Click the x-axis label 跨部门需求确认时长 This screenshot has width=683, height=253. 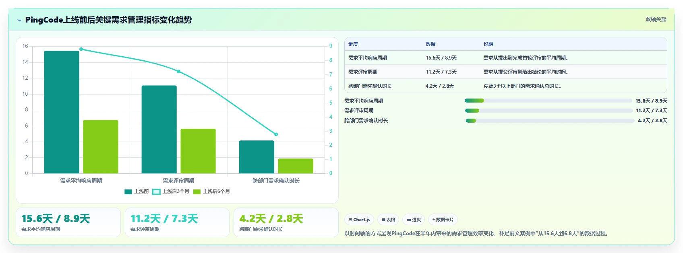pyautogui.click(x=276, y=181)
